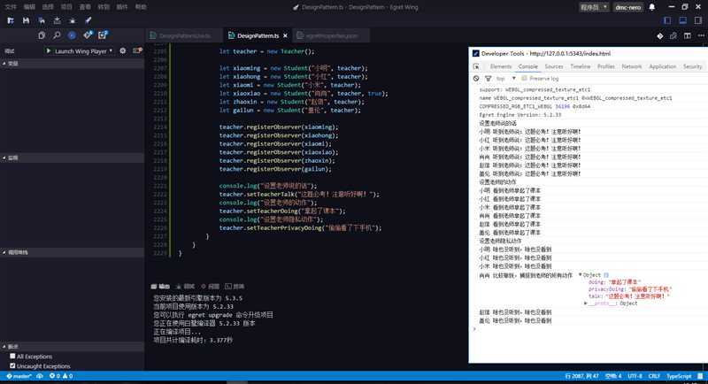Open the debug console icon beside gear
This screenshot has height=384, width=708.
[137, 51]
